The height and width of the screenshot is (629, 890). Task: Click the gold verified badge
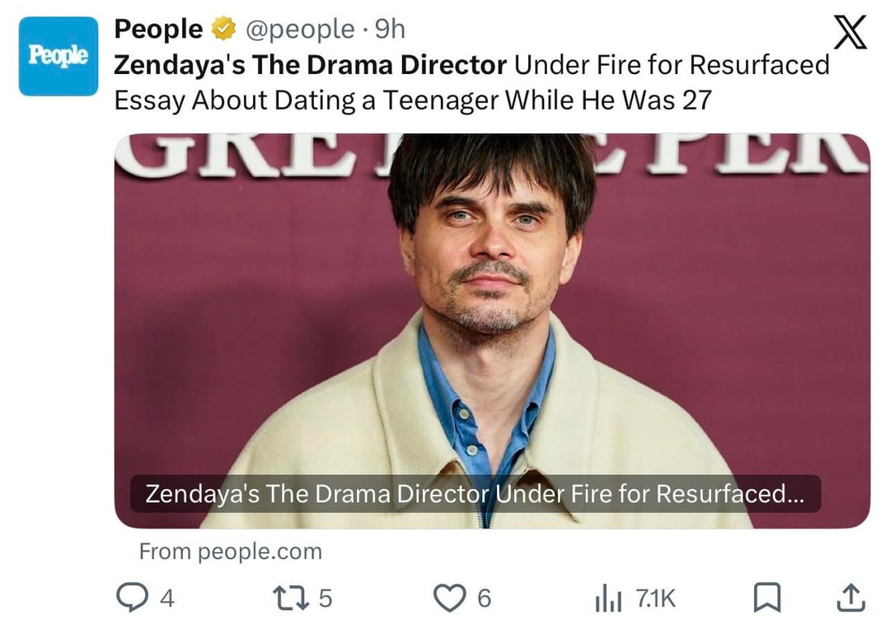point(222,30)
